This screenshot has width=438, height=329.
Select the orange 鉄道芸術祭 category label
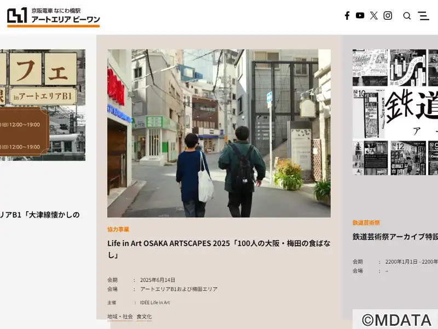[366, 223]
